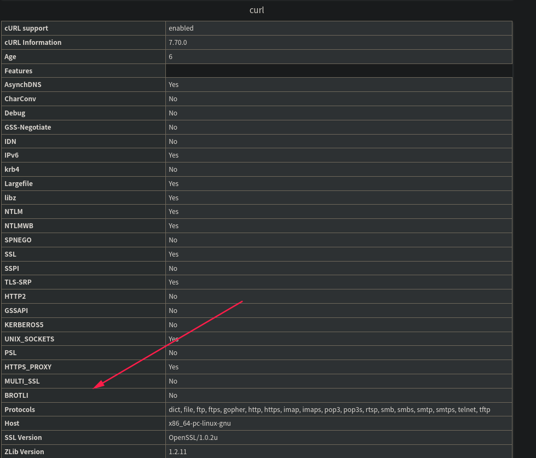This screenshot has width=536, height=458.
Task: Click the "SSPI" feature label
Action: tap(11, 269)
